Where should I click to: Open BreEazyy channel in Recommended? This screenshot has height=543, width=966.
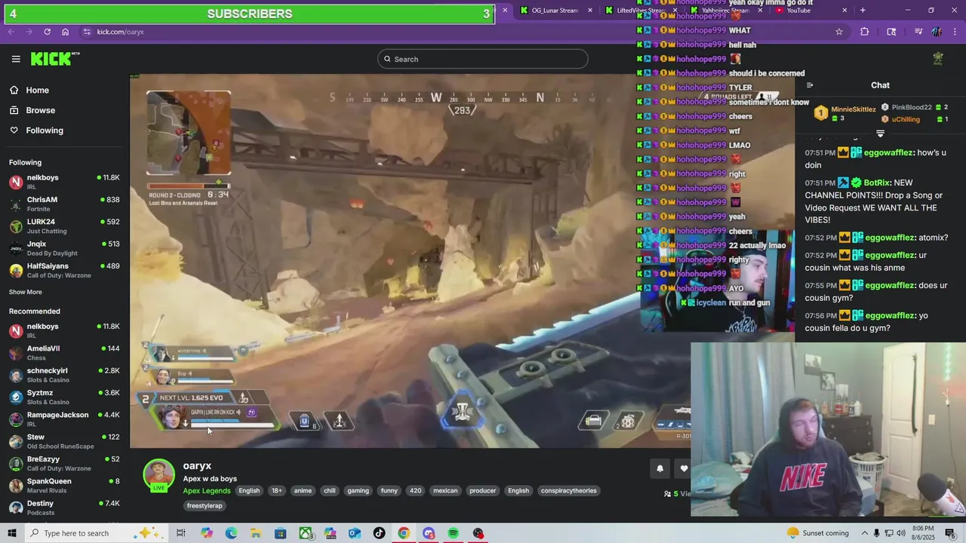point(64,463)
